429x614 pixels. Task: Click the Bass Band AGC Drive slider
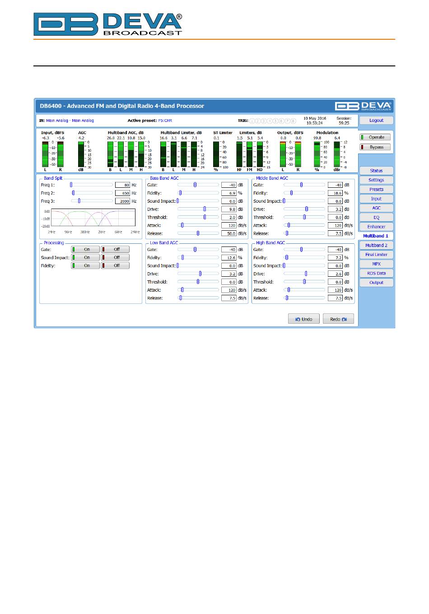tap(198, 209)
